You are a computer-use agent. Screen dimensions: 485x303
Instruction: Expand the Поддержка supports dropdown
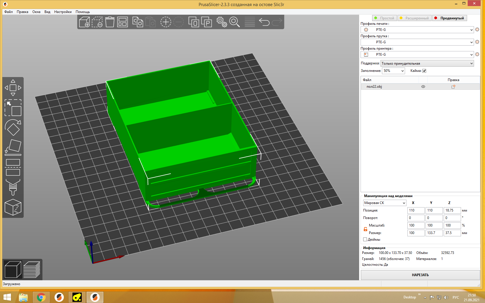(427, 63)
